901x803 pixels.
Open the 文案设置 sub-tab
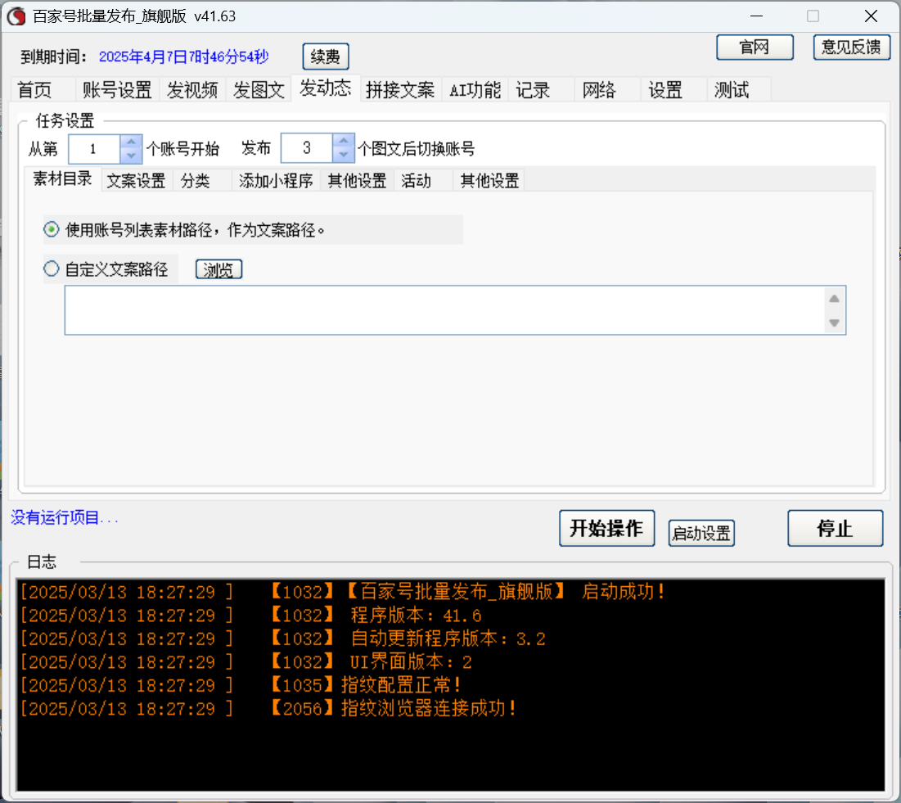137,181
